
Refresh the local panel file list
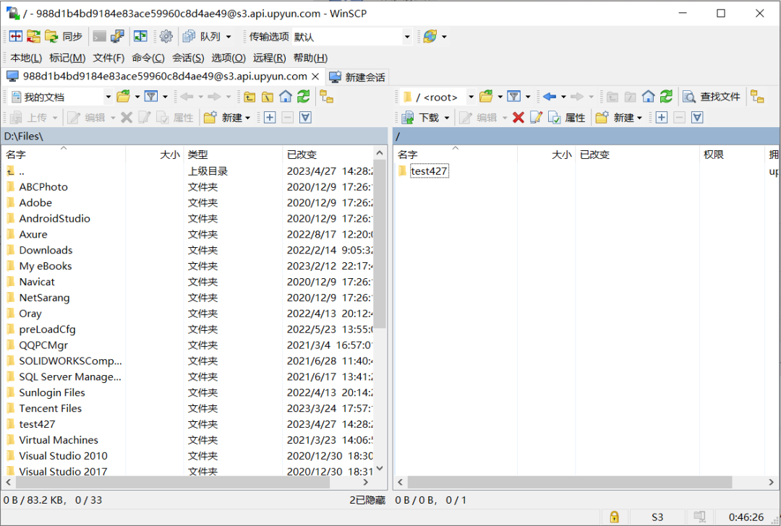(x=303, y=97)
